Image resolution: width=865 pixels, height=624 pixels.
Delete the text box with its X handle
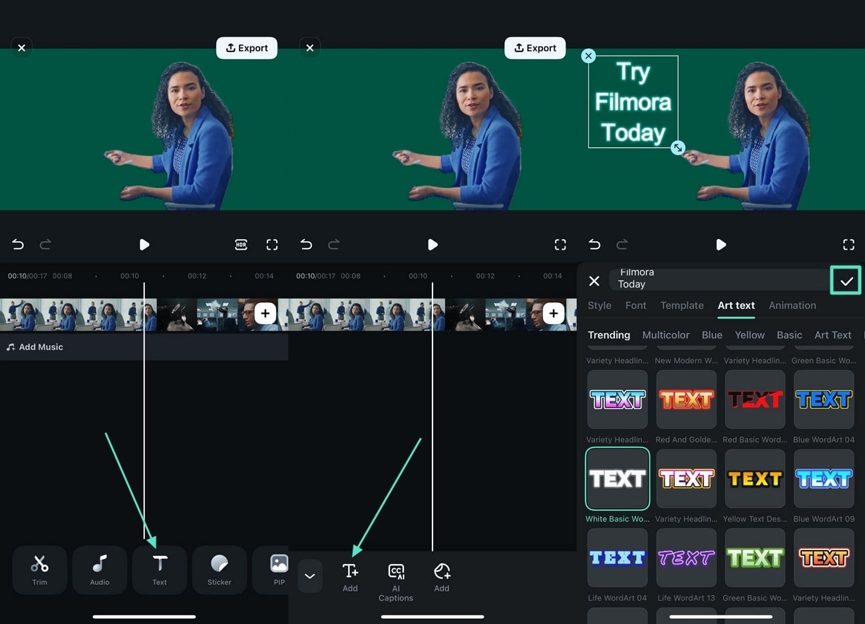click(x=588, y=56)
